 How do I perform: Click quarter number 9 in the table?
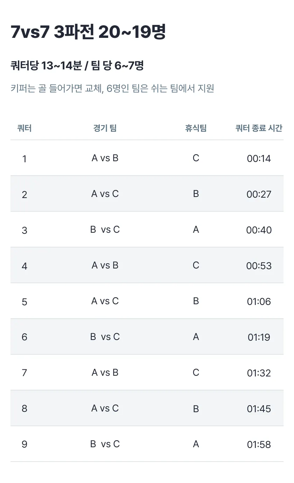pyautogui.click(x=24, y=444)
